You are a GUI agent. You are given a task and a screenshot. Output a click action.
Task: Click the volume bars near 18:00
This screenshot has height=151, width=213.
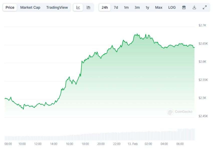[85, 137]
